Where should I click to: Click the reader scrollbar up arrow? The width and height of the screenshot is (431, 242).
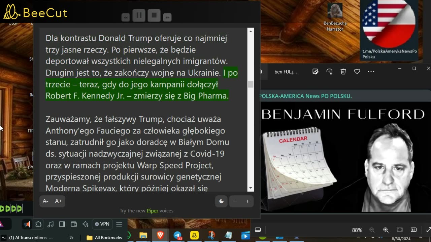point(251,31)
